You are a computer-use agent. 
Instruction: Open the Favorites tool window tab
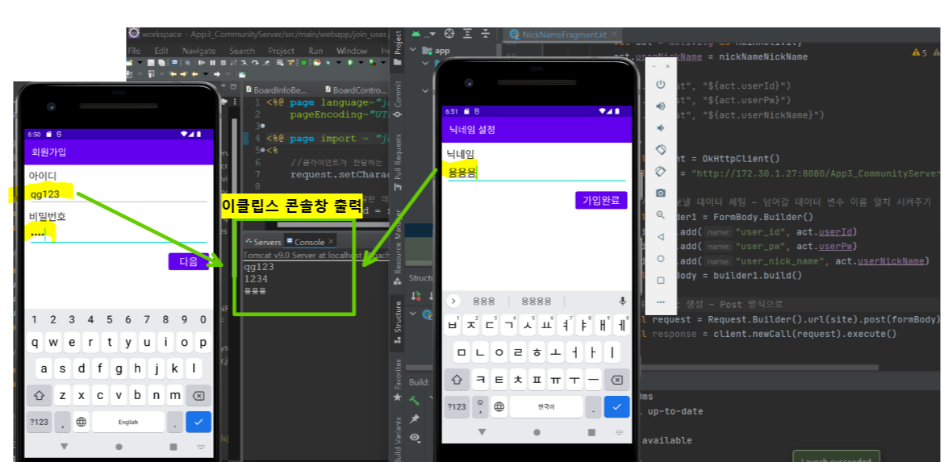click(x=398, y=381)
